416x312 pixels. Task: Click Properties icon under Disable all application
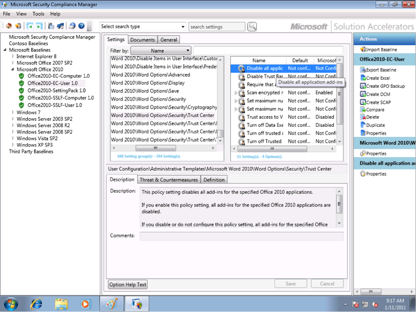click(x=363, y=174)
